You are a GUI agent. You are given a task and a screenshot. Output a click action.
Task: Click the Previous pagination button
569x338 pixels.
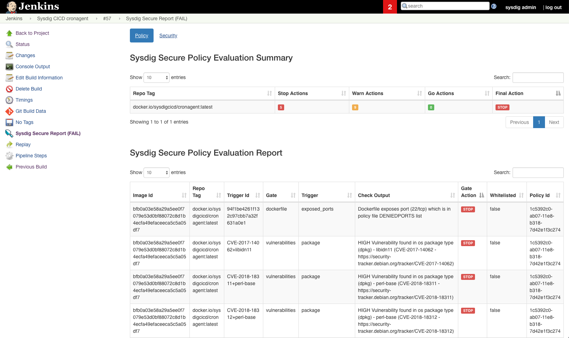[519, 122]
